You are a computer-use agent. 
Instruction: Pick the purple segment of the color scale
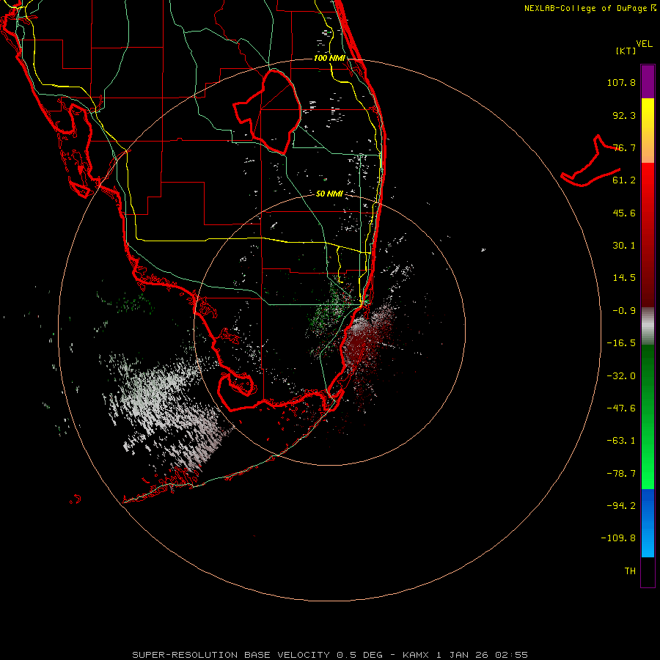648,81
